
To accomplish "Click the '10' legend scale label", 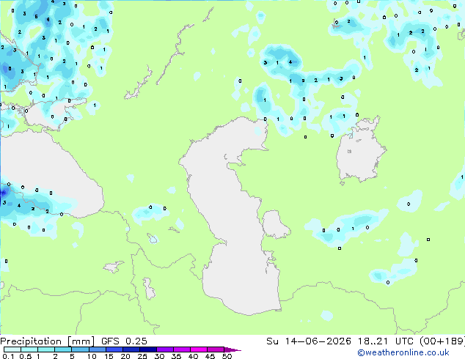I will click(x=92, y=356).
